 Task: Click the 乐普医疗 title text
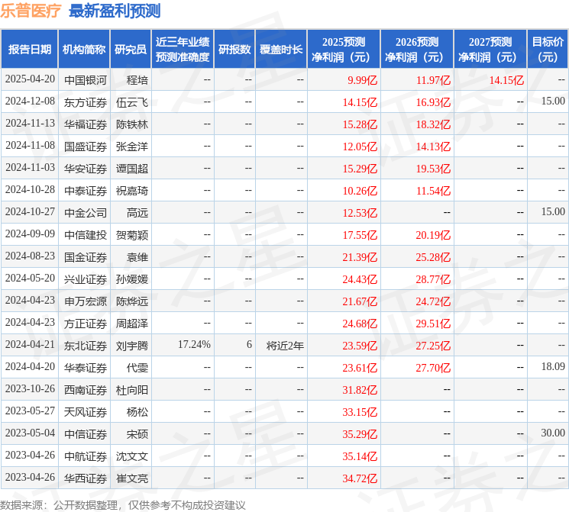(x=31, y=11)
